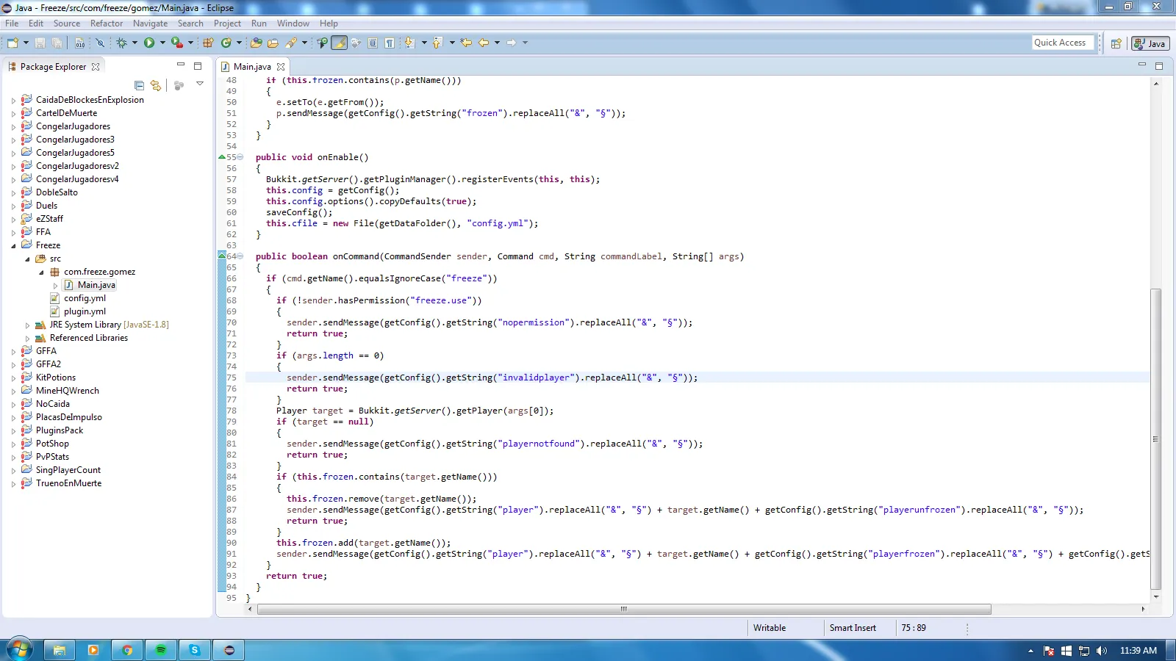The width and height of the screenshot is (1176, 661).
Task: Minimize the editor area
Action: pyautogui.click(x=1142, y=65)
